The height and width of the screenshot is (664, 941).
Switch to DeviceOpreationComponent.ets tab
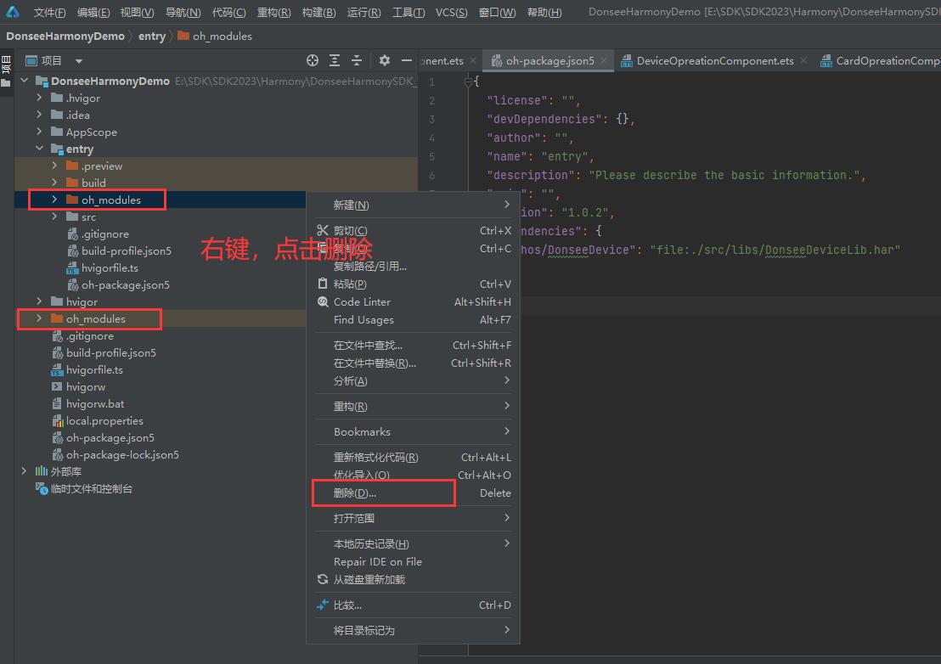pyautogui.click(x=714, y=60)
